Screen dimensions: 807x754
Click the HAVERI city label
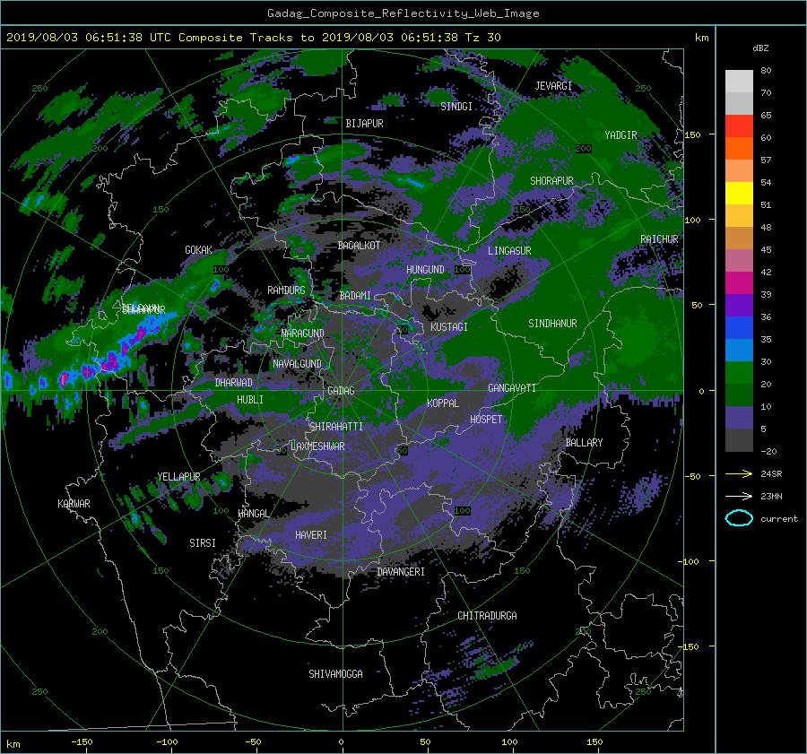coord(311,535)
